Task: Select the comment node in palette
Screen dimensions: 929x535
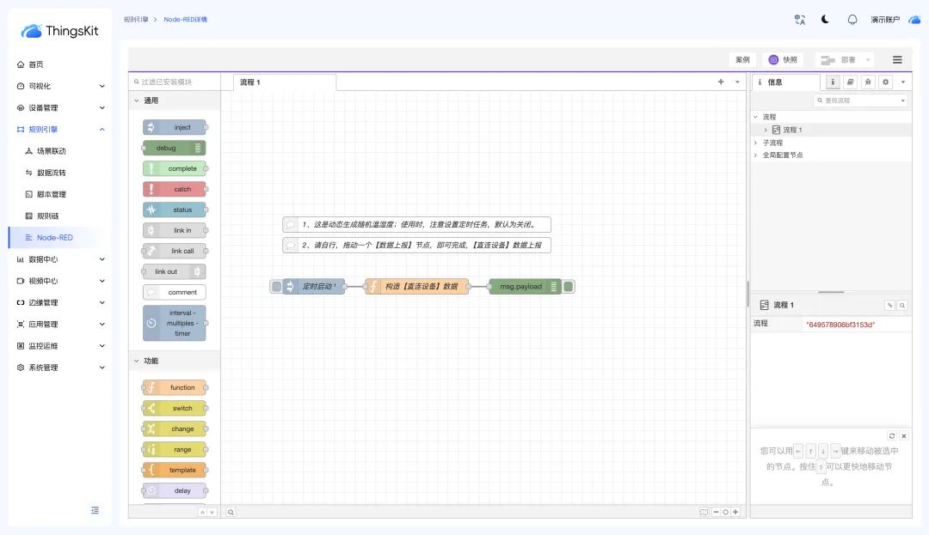Action: click(175, 292)
